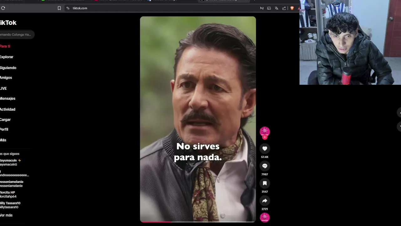Click the video progress bar

tap(198, 222)
